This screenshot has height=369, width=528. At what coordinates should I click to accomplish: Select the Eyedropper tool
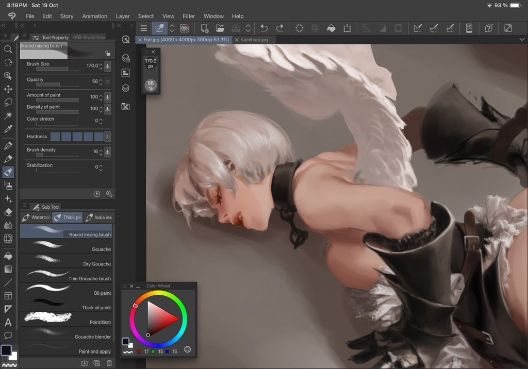8,129
